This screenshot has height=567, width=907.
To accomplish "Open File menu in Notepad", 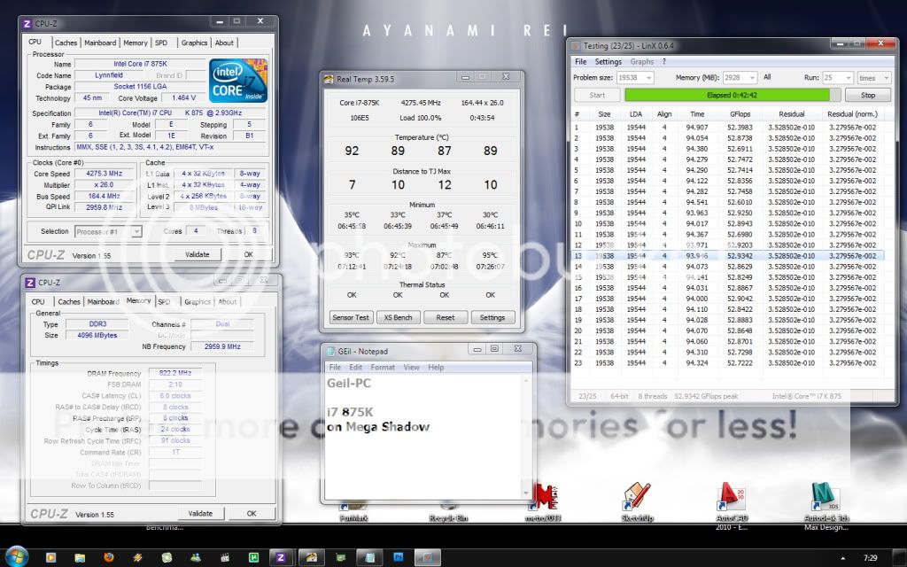I will click(335, 368).
